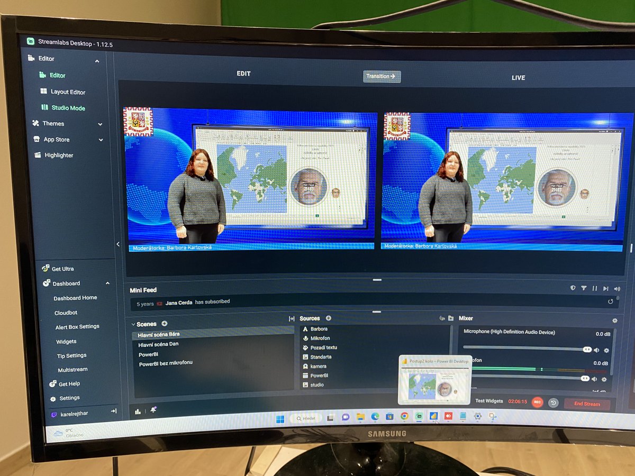Collapse the sidebar with the arrow handle

click(118, 244)
